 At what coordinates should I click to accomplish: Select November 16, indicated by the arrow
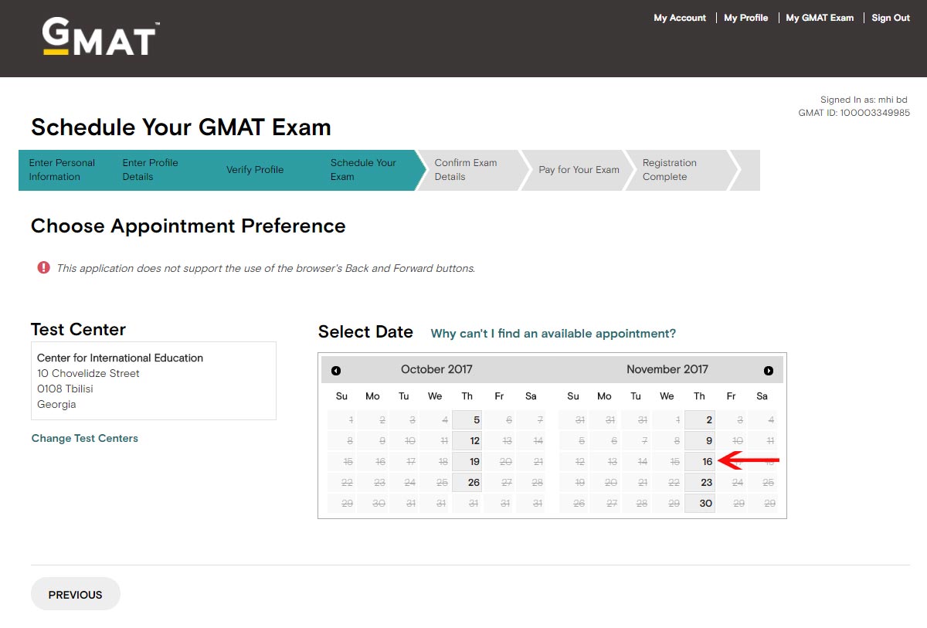click(699, 461)
